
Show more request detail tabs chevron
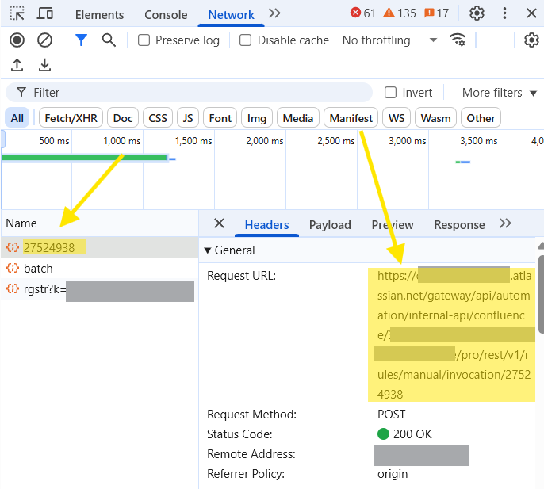pyautogui.click(x=505, y=223)
